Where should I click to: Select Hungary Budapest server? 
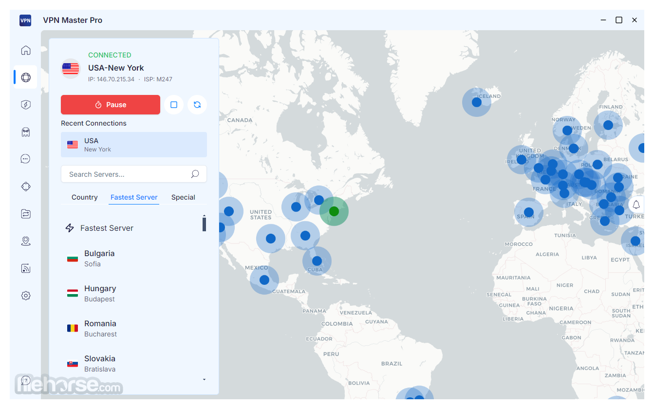click(x=131, y=294)
